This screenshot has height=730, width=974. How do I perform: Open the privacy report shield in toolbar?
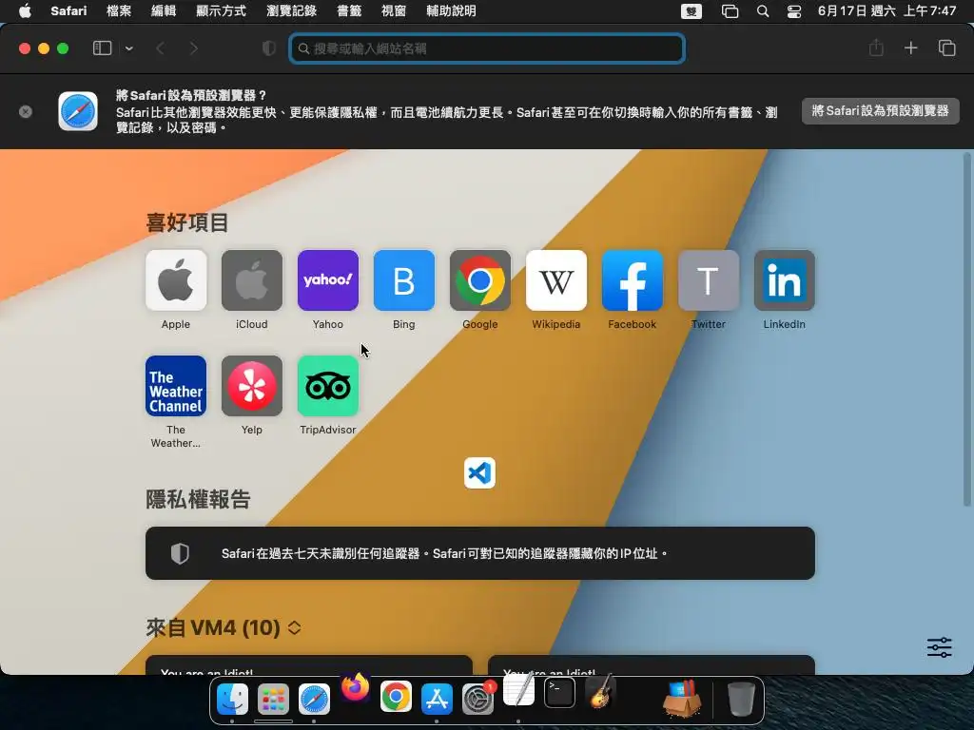pyautogui.click(x=269, y=48)
